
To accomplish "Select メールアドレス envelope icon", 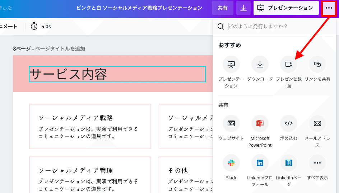I will tap(317, 123).
